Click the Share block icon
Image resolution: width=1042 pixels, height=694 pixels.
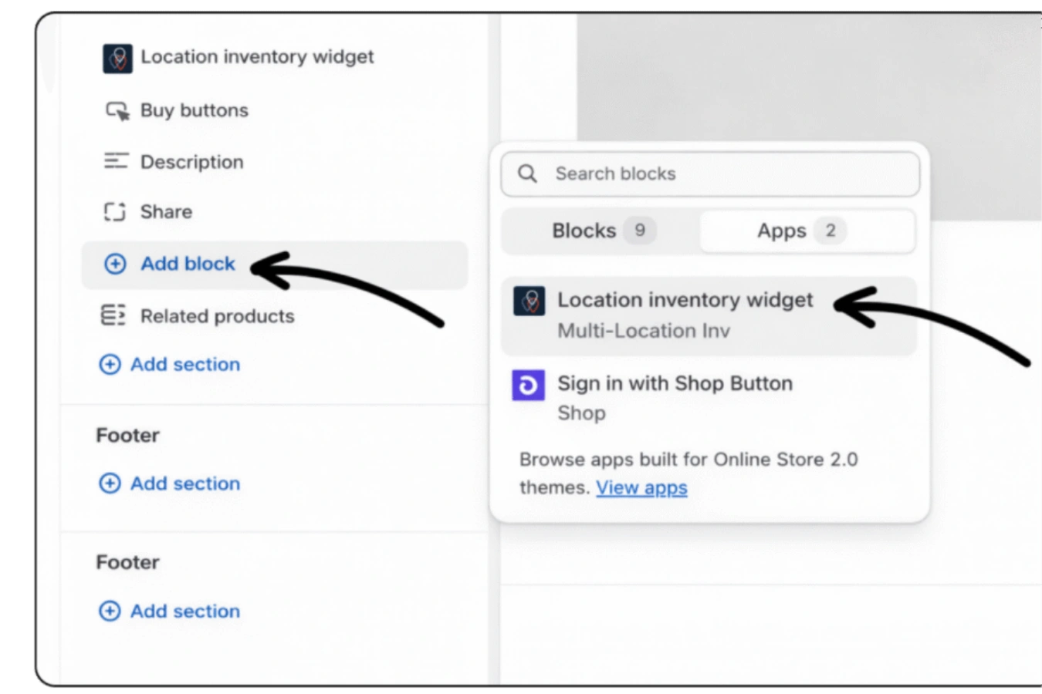[115, 211]
